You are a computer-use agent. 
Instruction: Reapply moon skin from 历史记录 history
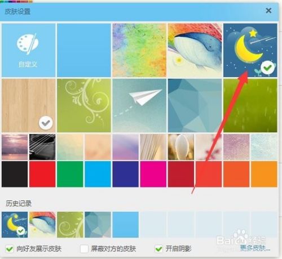pyautogui.click(x=15, y=225)
